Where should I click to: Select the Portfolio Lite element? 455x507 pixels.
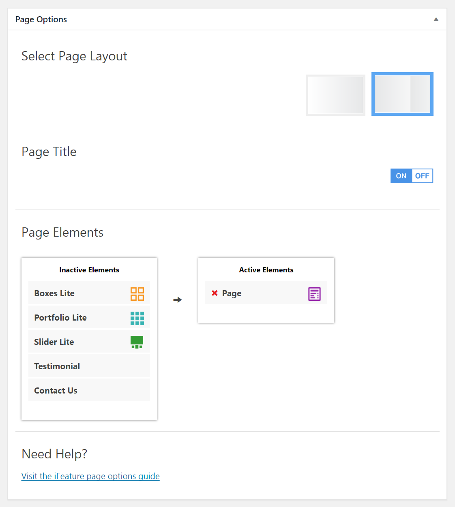click(x=89, y=317)
